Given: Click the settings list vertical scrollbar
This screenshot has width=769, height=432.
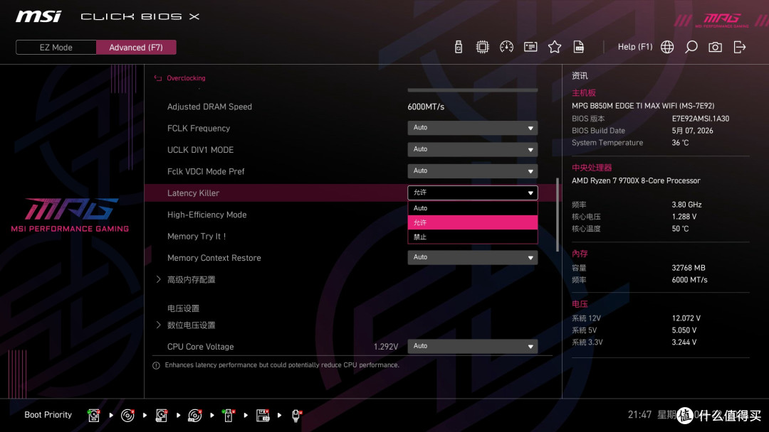Looking at the screenshot, I should (x=557, y=215).
